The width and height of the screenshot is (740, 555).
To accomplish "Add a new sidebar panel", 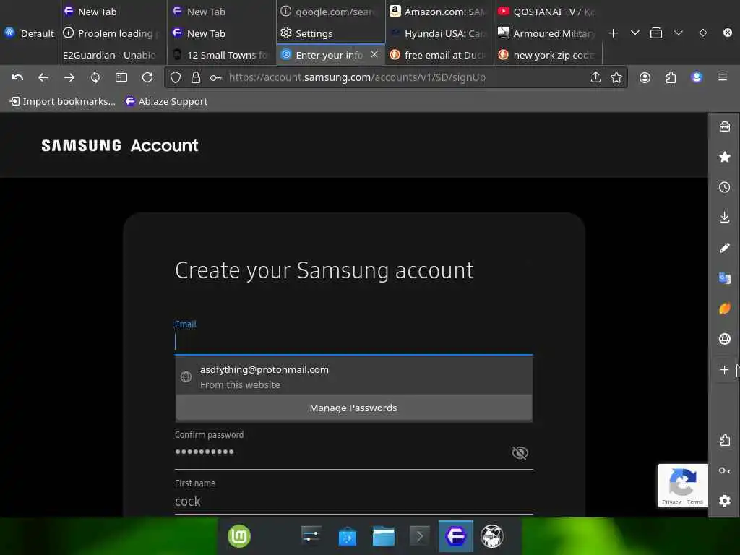I will coord(724,370).
